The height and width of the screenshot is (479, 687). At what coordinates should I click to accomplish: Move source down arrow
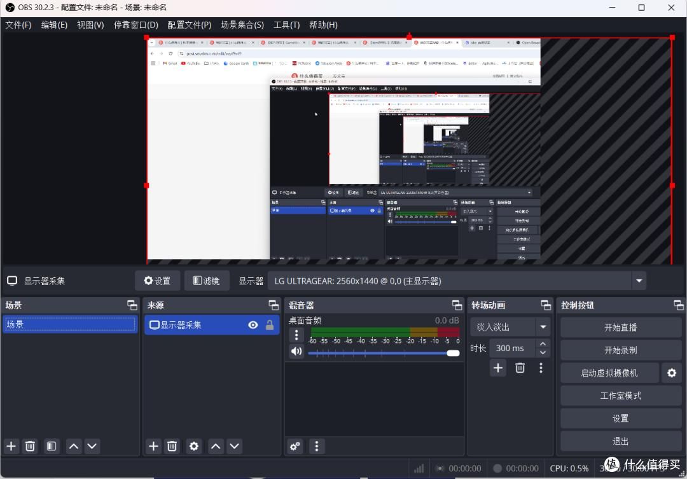[x=234, y=446]
